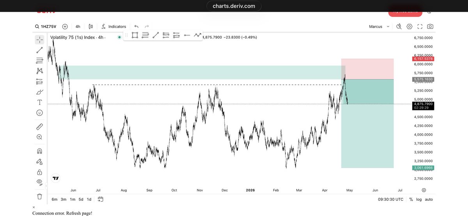Toggle stay in drawing mode
Screen dimensions: 468x216
coord(39,161)
